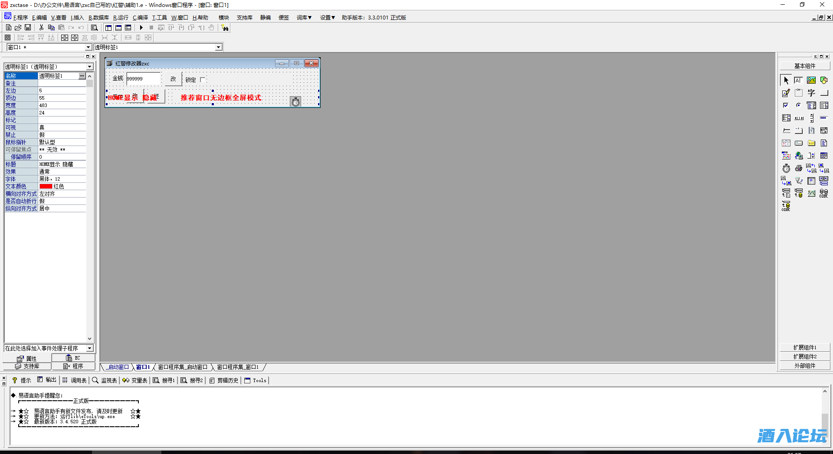Select the pointer arrow in component palette
Image resolution: width=833 pixels, height=454 pixels.
coord(786,80)
